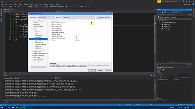Image resolution: width=195 pixels, height=109 pixels.
Task: Select the SubSystem property row
Action: pyautogui.click(x=80, y=21)
